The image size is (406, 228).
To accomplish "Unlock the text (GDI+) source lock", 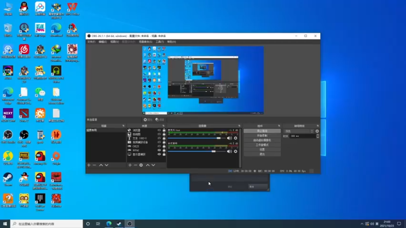I will click(164, 138).
